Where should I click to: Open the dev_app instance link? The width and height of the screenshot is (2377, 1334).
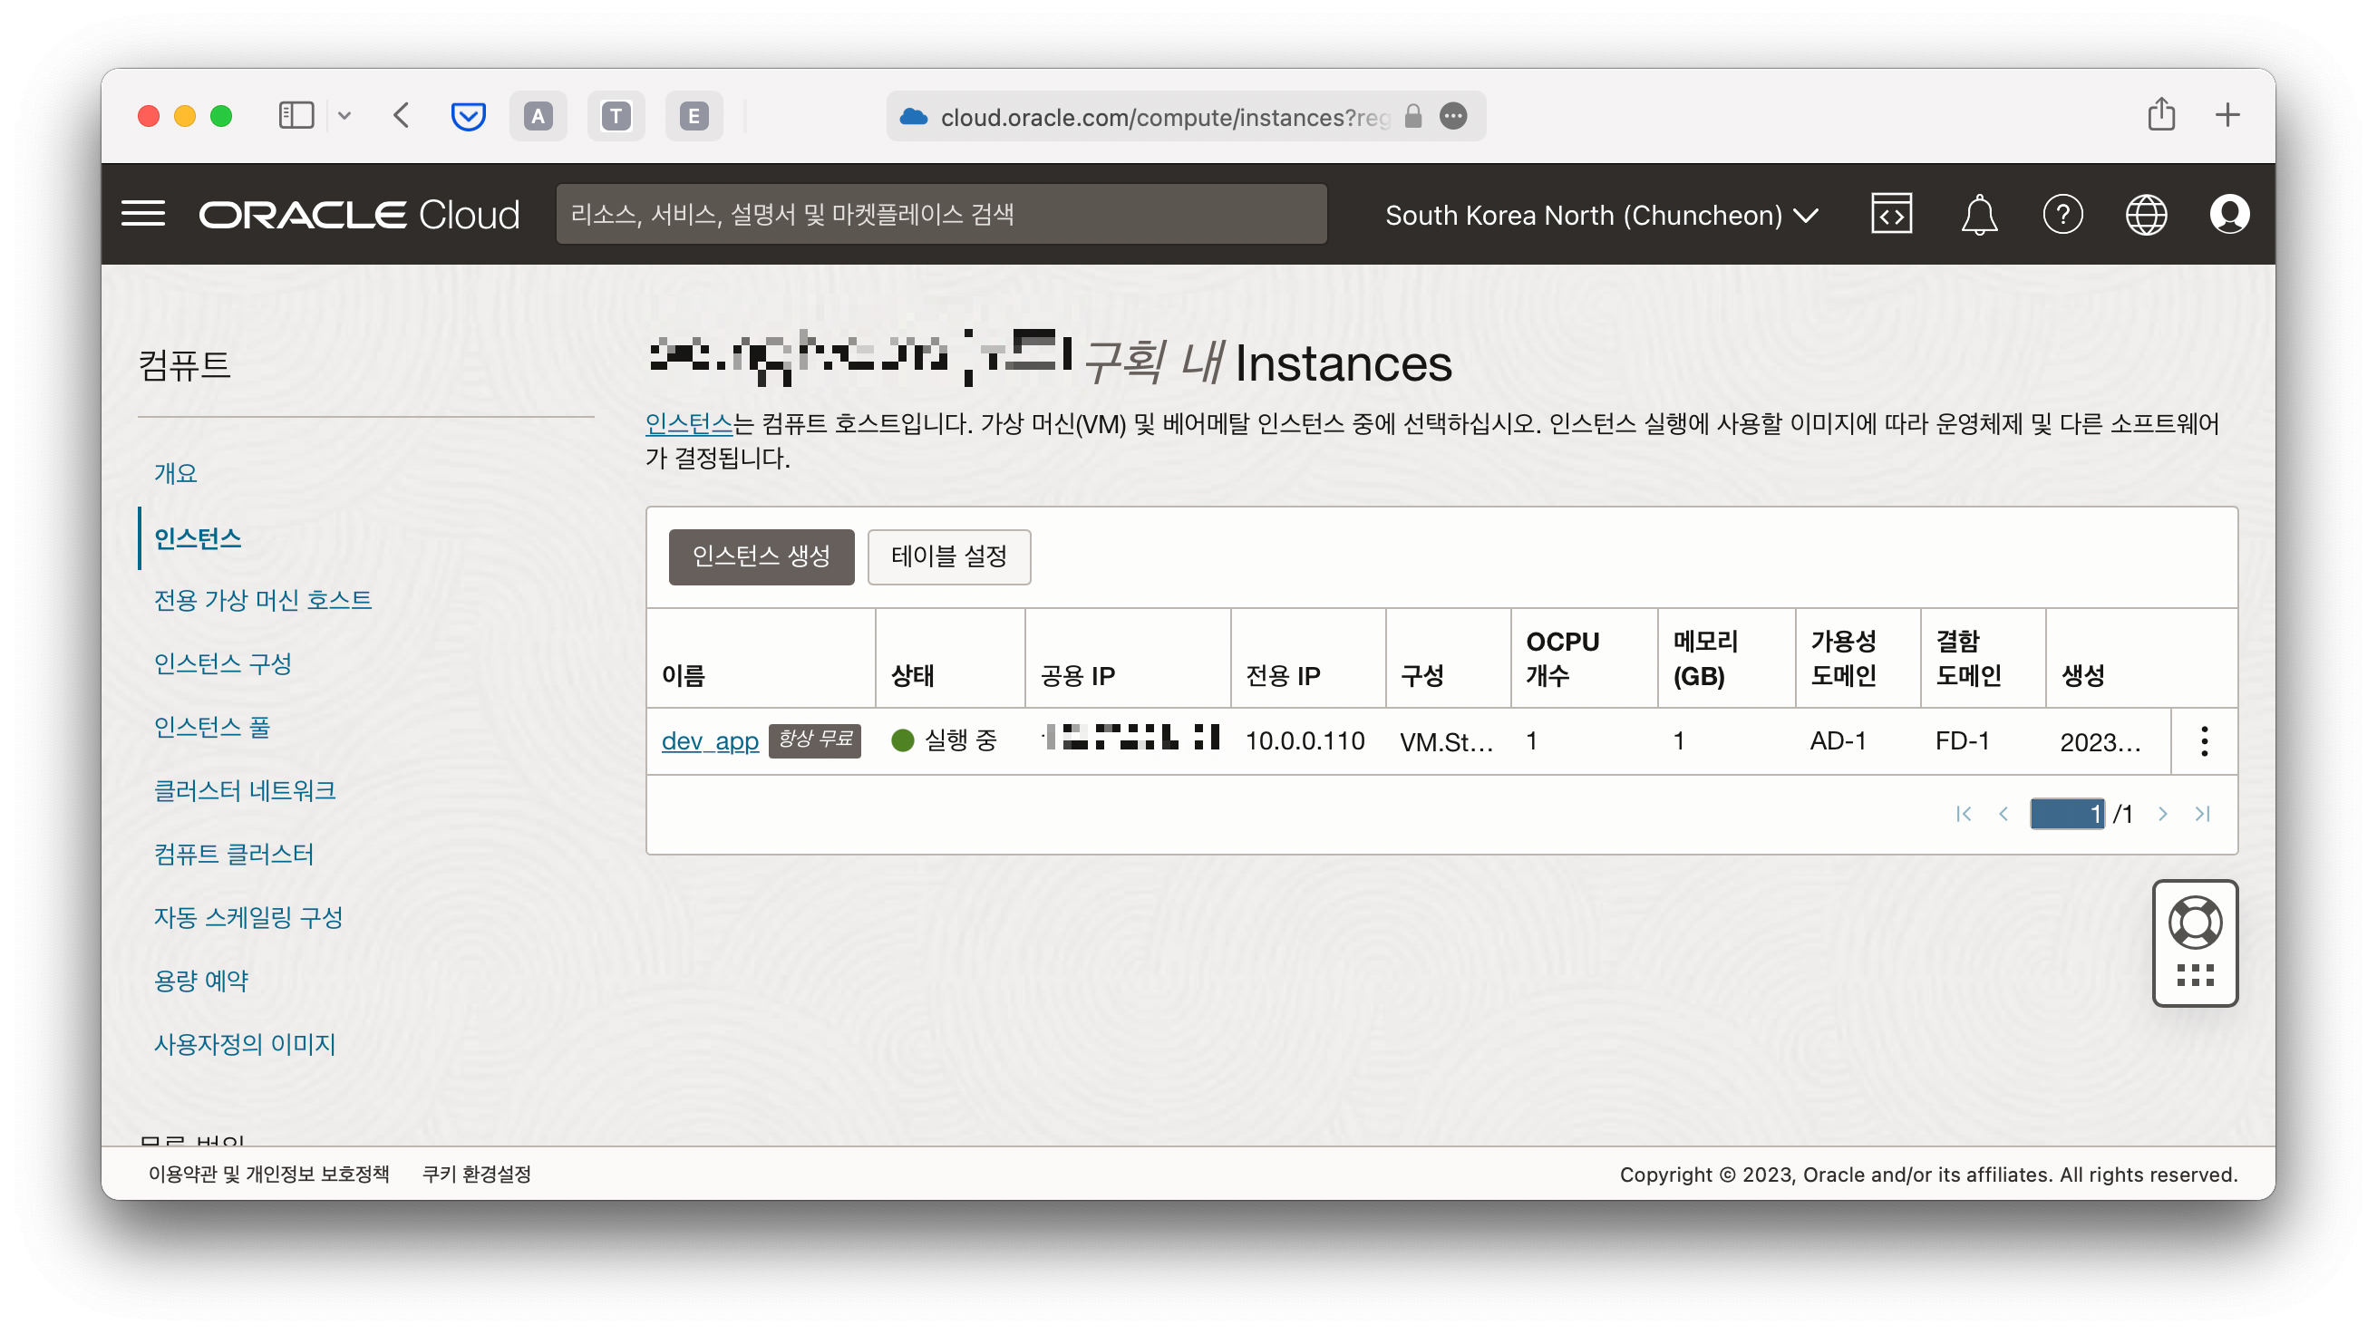click(x=709, y=740)
